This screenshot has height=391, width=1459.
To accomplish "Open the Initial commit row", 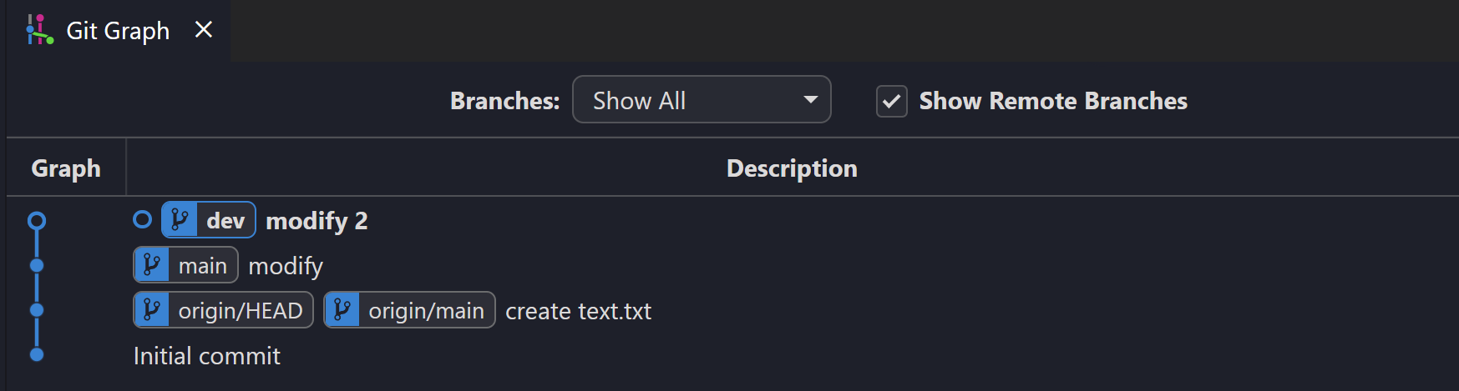I will (732, 356).
